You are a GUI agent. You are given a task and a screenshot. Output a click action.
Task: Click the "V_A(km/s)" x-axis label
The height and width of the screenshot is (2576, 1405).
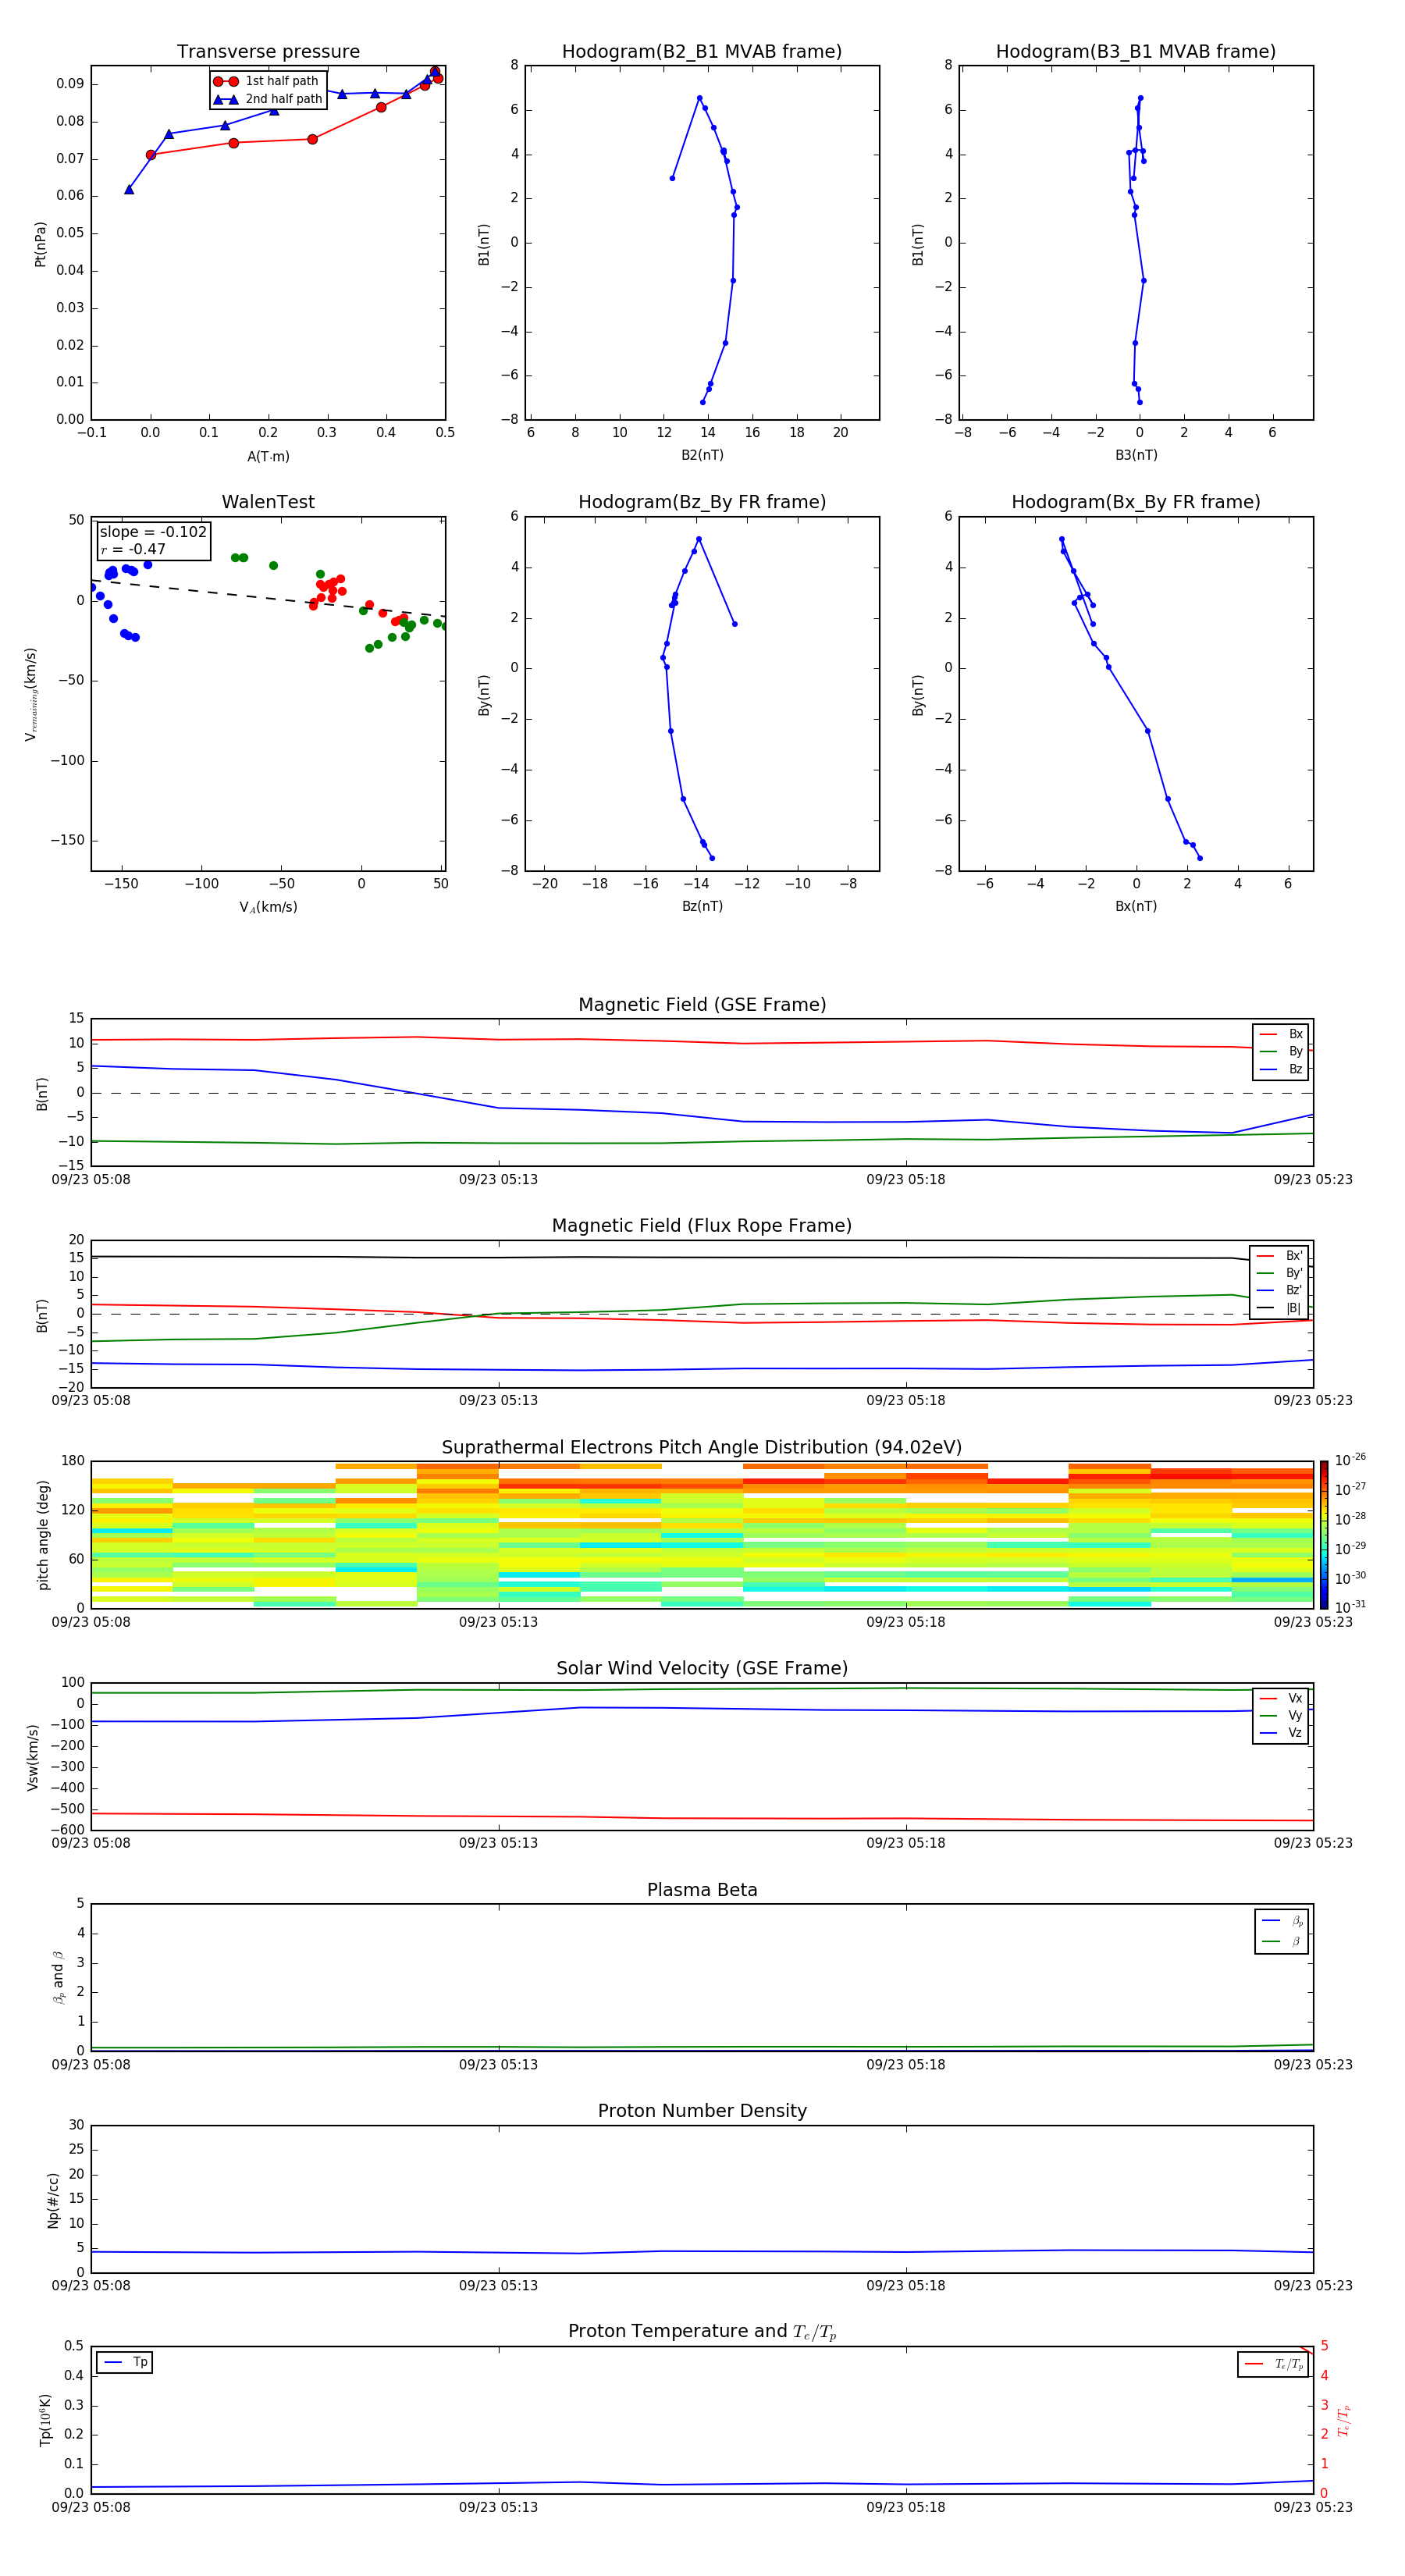[268, 907]
